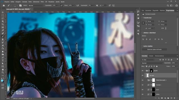Select the Hand tool
Image resolution: width=179 pixels, height=100 pixels.
[x=3, y=69]
